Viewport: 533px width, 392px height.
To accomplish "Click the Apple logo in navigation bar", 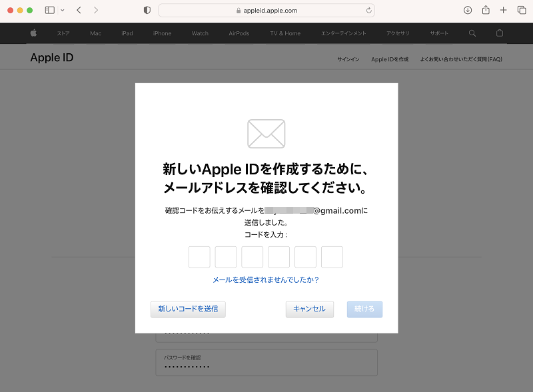I will [33, 33].
